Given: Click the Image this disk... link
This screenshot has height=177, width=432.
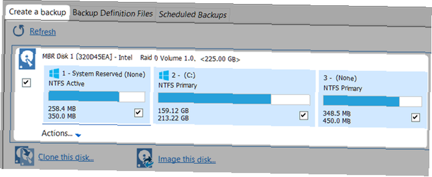Looking at the screenshot, I should tap(187, 159).
